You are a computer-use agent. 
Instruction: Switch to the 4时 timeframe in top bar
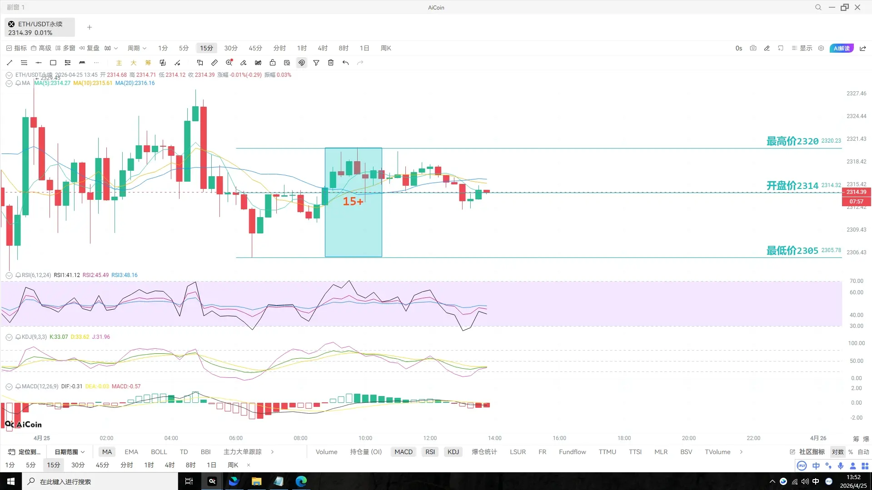pyautogui.click(x=323, y=48)
